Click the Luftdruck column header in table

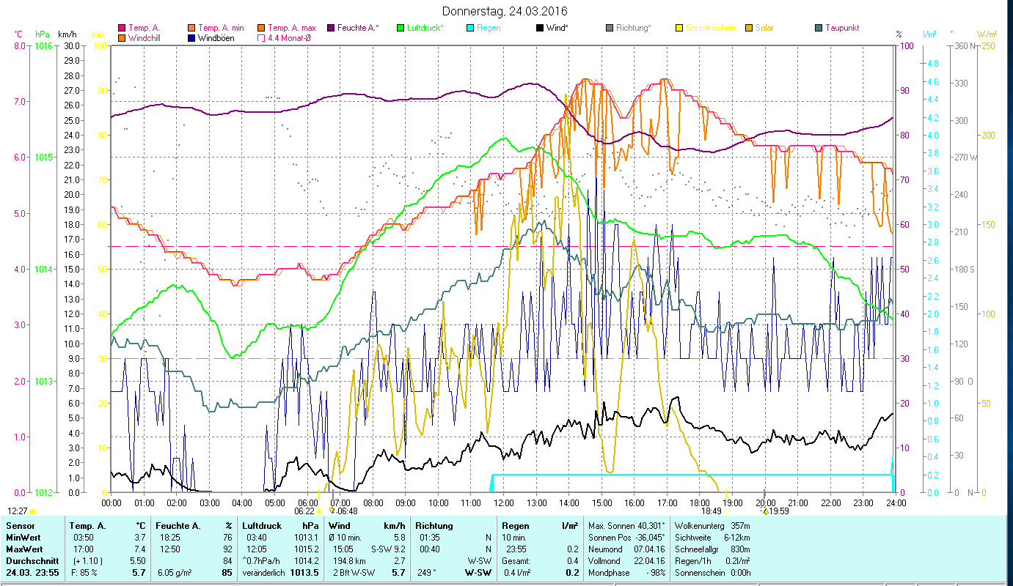(x=261, y=526)
